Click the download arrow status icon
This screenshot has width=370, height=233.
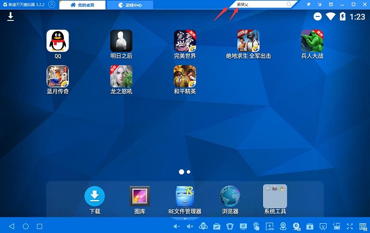click(x=10, y=17)
